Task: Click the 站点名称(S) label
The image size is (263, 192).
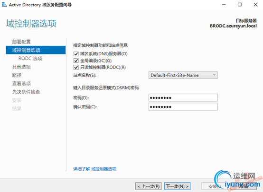Action: [85, 75]
